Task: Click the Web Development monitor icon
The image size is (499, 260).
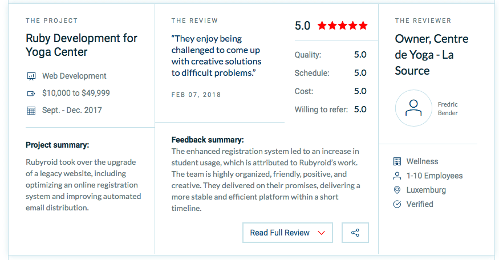Action: [x=31, y=76]
